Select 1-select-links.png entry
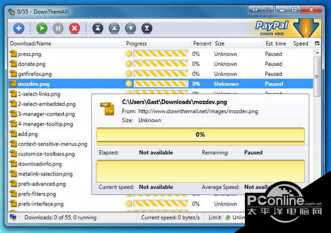The image size is (331, 233). tap(39, 94)
